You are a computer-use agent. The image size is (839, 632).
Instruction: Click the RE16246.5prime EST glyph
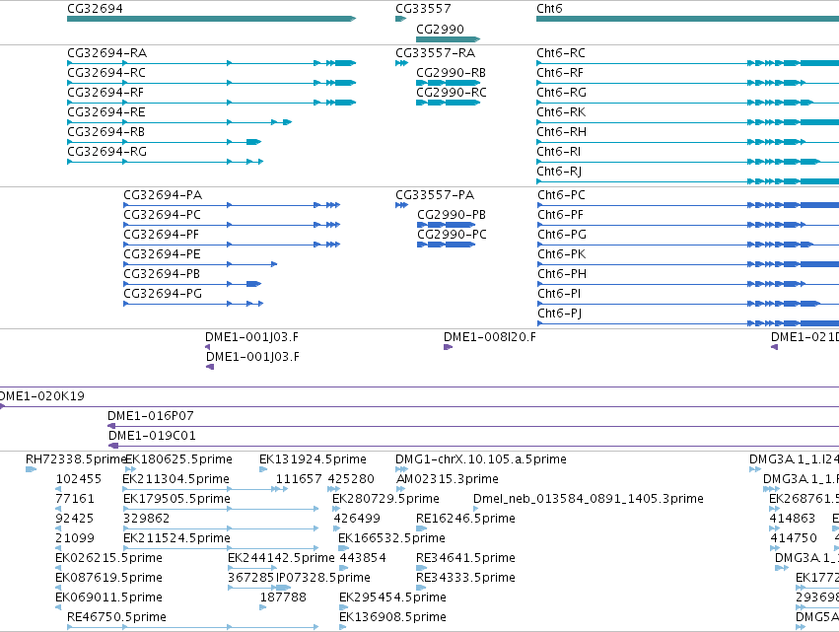click(422, 528)
